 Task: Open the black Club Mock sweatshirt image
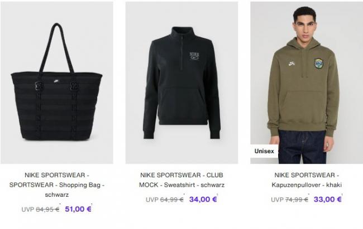pos(181,82)
